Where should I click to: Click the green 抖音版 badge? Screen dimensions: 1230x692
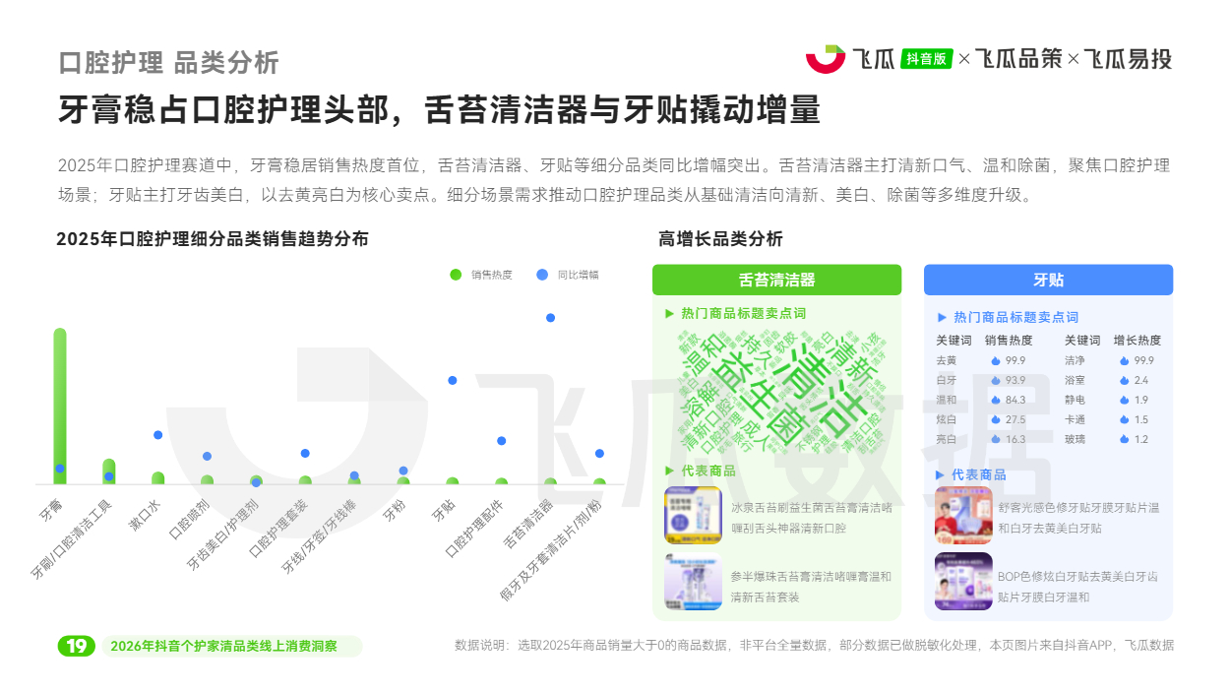(x=927, y=59)
